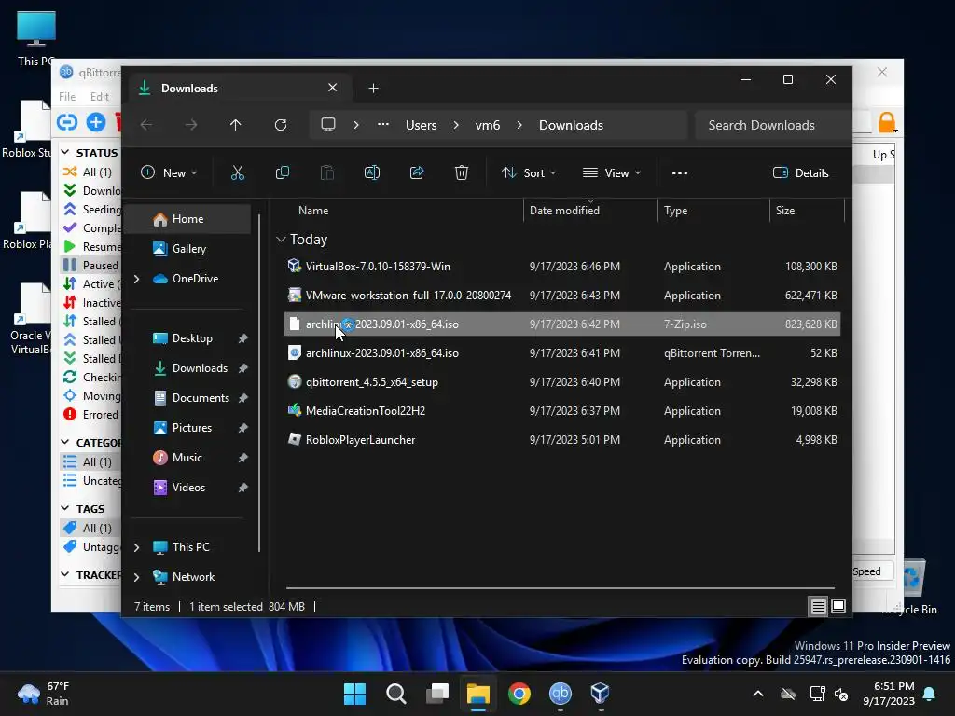Expand Network in navigation pane
955x716 pixels.
[136, 577]
